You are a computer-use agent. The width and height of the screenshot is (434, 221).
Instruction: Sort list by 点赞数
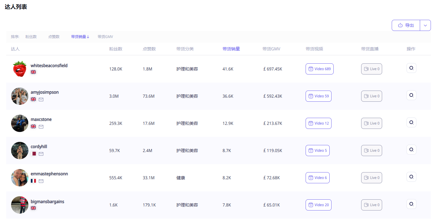[x=54, y=37]
